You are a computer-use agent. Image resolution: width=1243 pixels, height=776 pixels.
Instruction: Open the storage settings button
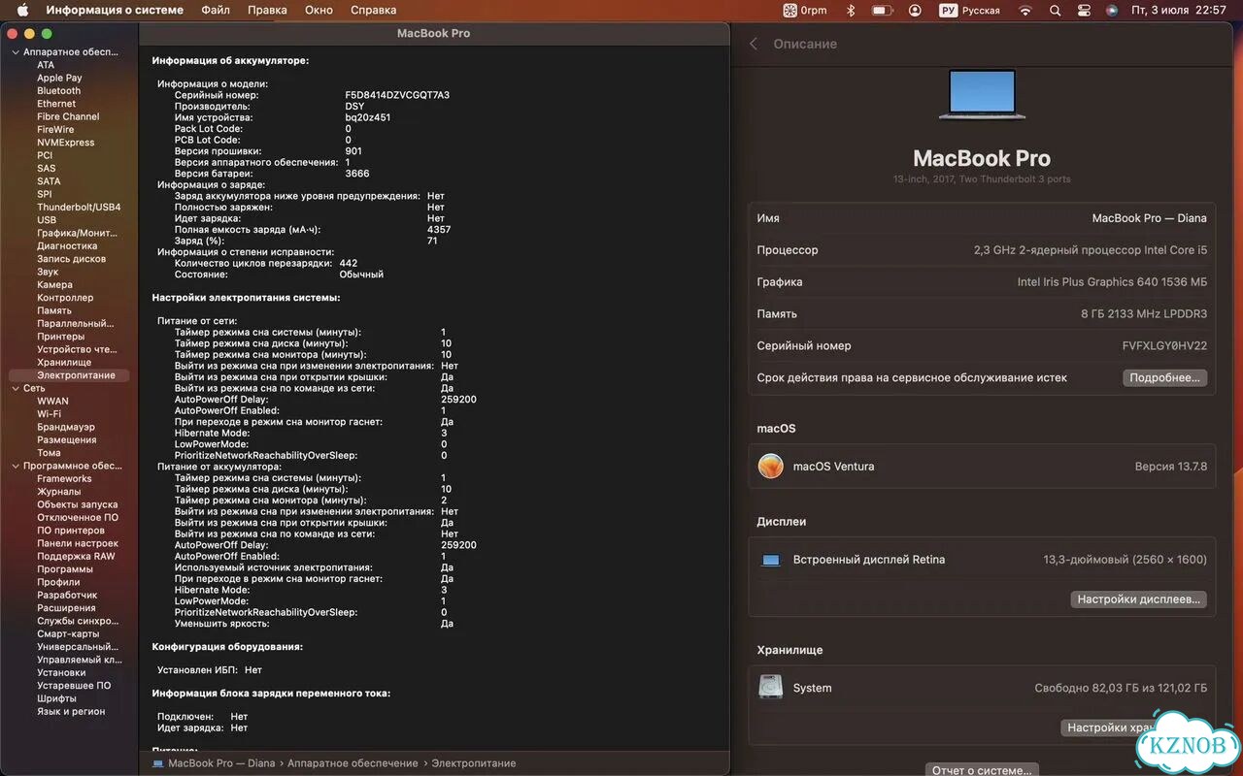[x=1134, y=727]
